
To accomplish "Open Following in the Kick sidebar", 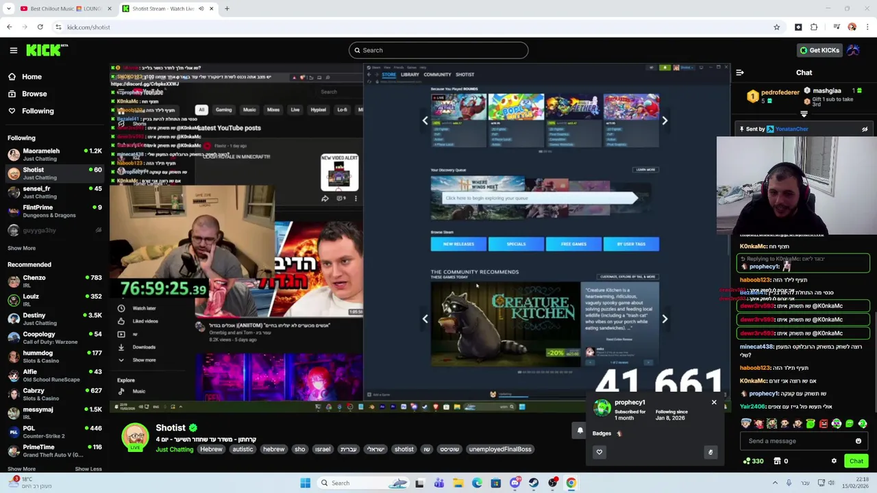I will coord(31,111).
